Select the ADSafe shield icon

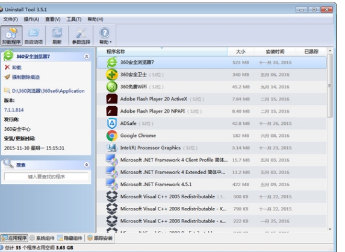pos(112,124)
